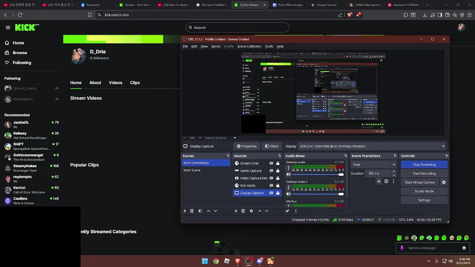This screenshot has height=267, width=475.
Task: Open Desktop Audio 2 three-dot options
Action: coord(288,188)
